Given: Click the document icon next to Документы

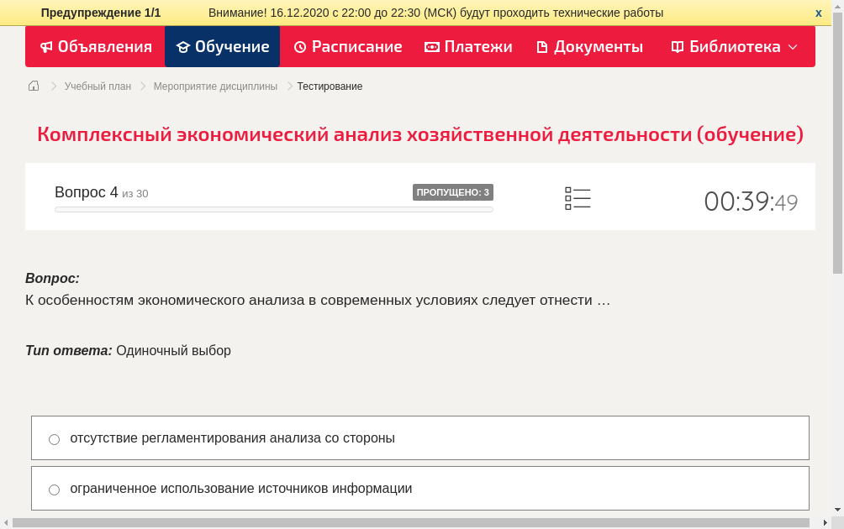Looking at the screenshot, I should pos(542,47).
